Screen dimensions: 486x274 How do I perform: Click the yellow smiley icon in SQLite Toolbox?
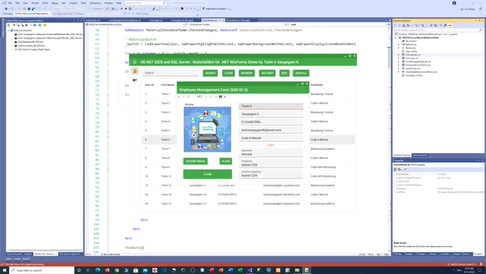tap(45, 25)
